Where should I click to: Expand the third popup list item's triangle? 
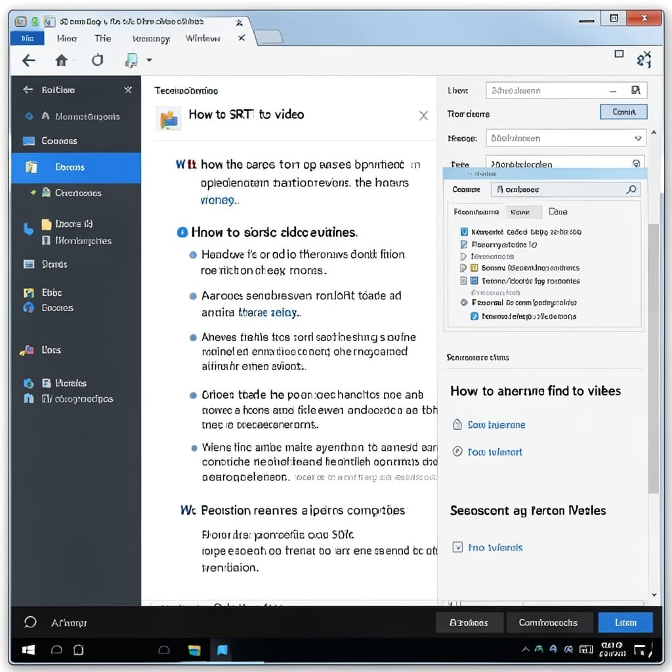tap(463, 257)
